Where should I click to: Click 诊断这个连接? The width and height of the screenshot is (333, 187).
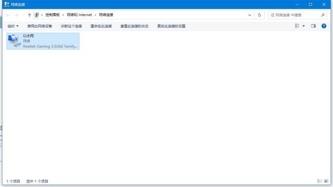(71, 26)
